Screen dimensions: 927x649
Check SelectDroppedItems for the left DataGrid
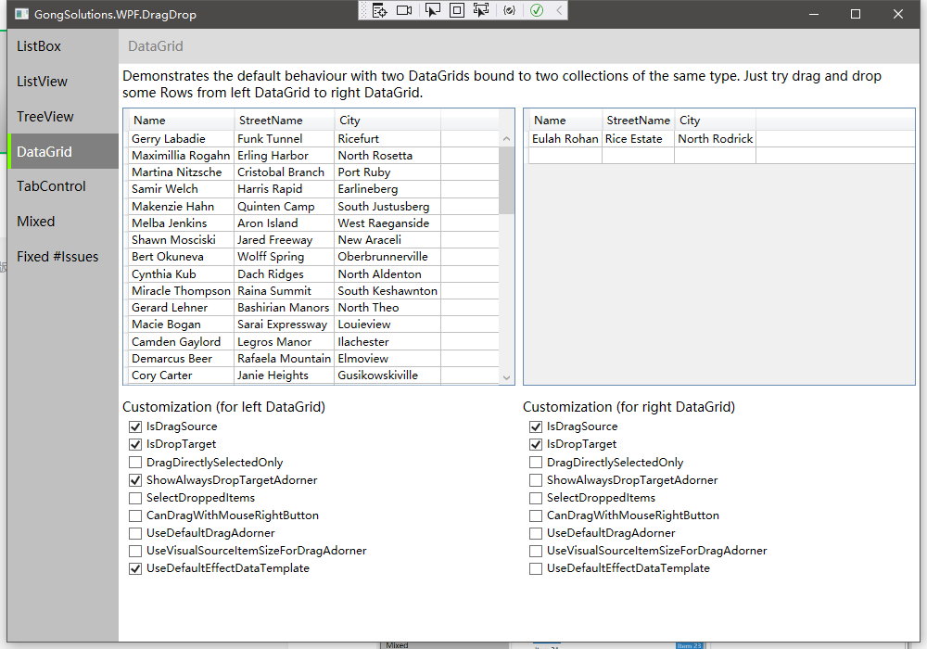pyautogui.click(x=135, y=498)
